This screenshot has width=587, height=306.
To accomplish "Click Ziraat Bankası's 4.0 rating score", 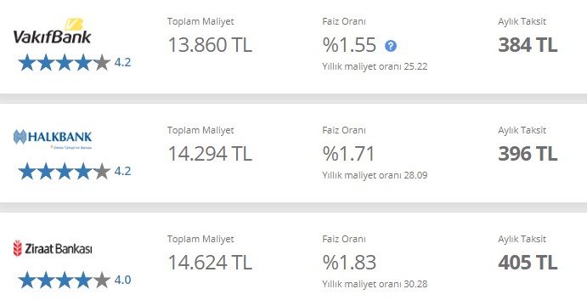I will [123, 280].
